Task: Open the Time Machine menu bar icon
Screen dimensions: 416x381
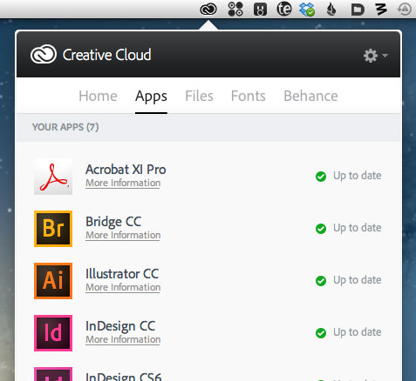Action: pyautogui.click(x=405, y=9)
